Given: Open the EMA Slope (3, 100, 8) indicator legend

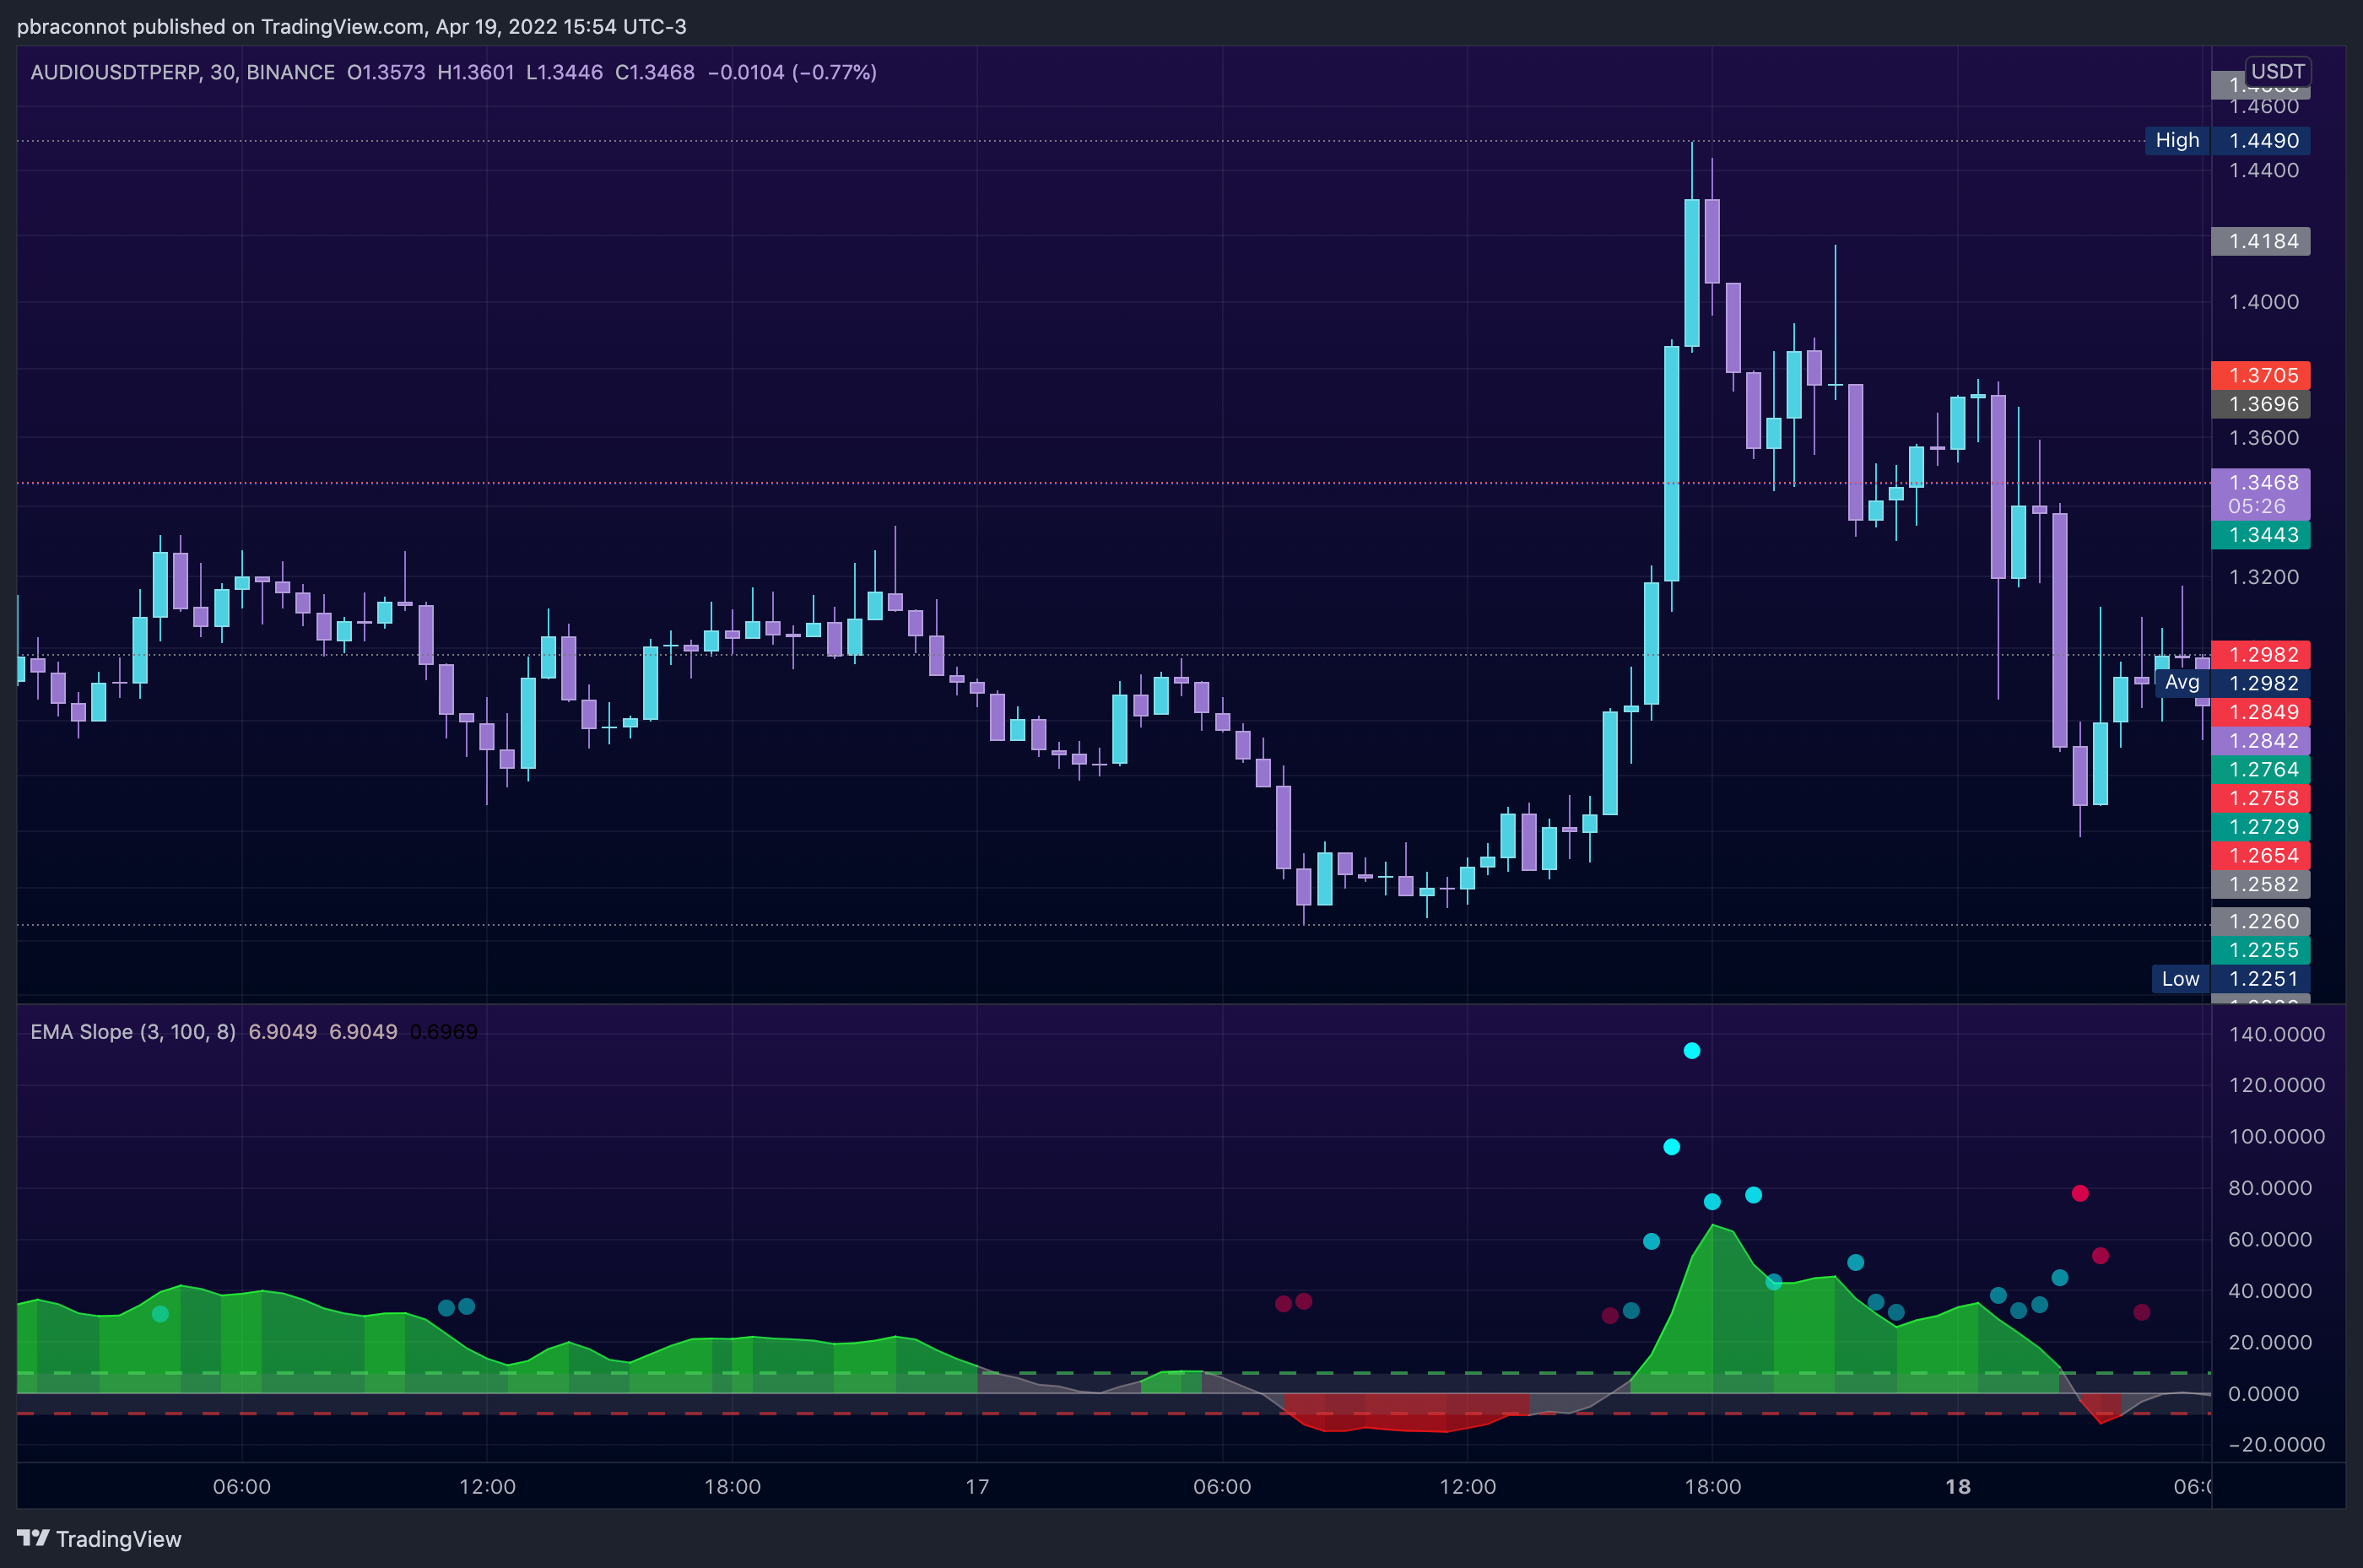Looking at the screenshot, I should (133, 1032).
